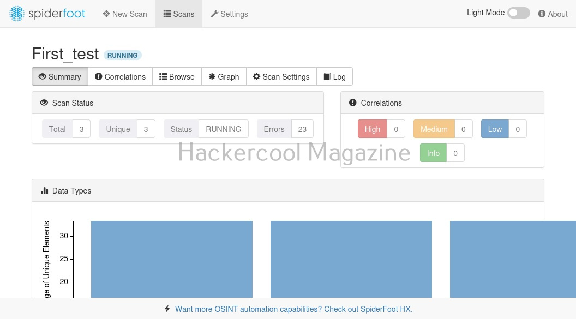Click the High correlations count 0

pos(396,129)
